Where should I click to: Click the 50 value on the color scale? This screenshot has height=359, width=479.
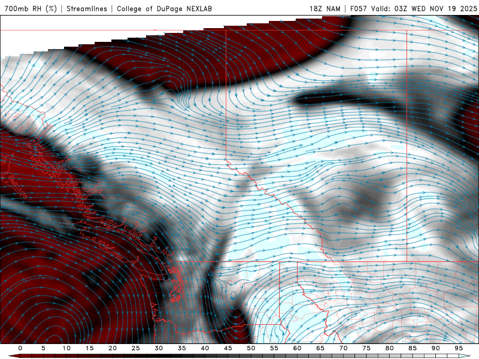251,348
